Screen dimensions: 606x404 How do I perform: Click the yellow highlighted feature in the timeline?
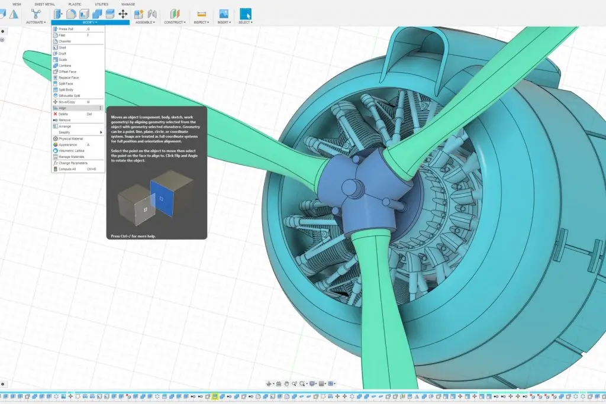click(215, 396)
